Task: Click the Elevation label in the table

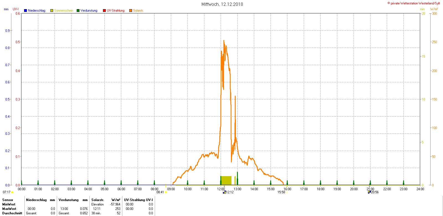Action: pyautogui.click(x=98, y=204)
